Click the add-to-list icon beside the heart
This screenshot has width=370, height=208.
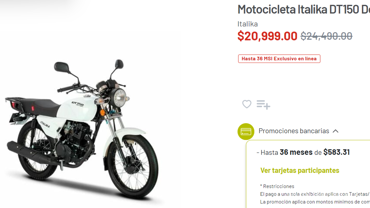263,104
